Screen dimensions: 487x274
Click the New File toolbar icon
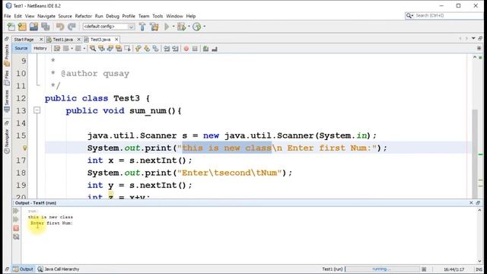[11, 27]
